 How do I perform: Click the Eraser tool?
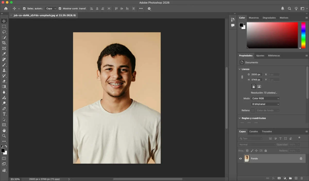[x=4, y=81]
